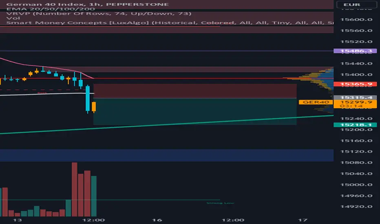This screenshot has width=380, height=224.
Task: Select the Vol indicator legend
Action: (x=13, y=18)
